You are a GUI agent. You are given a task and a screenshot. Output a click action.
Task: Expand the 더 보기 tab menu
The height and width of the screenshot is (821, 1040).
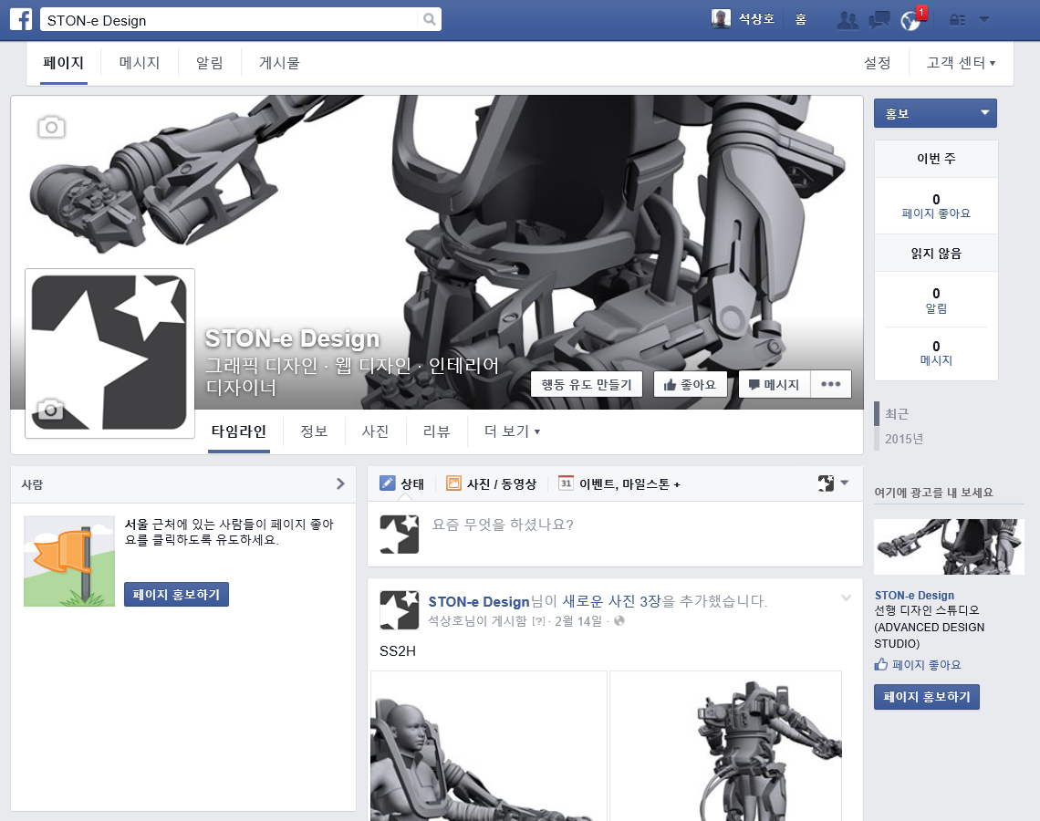pos(512,431)
